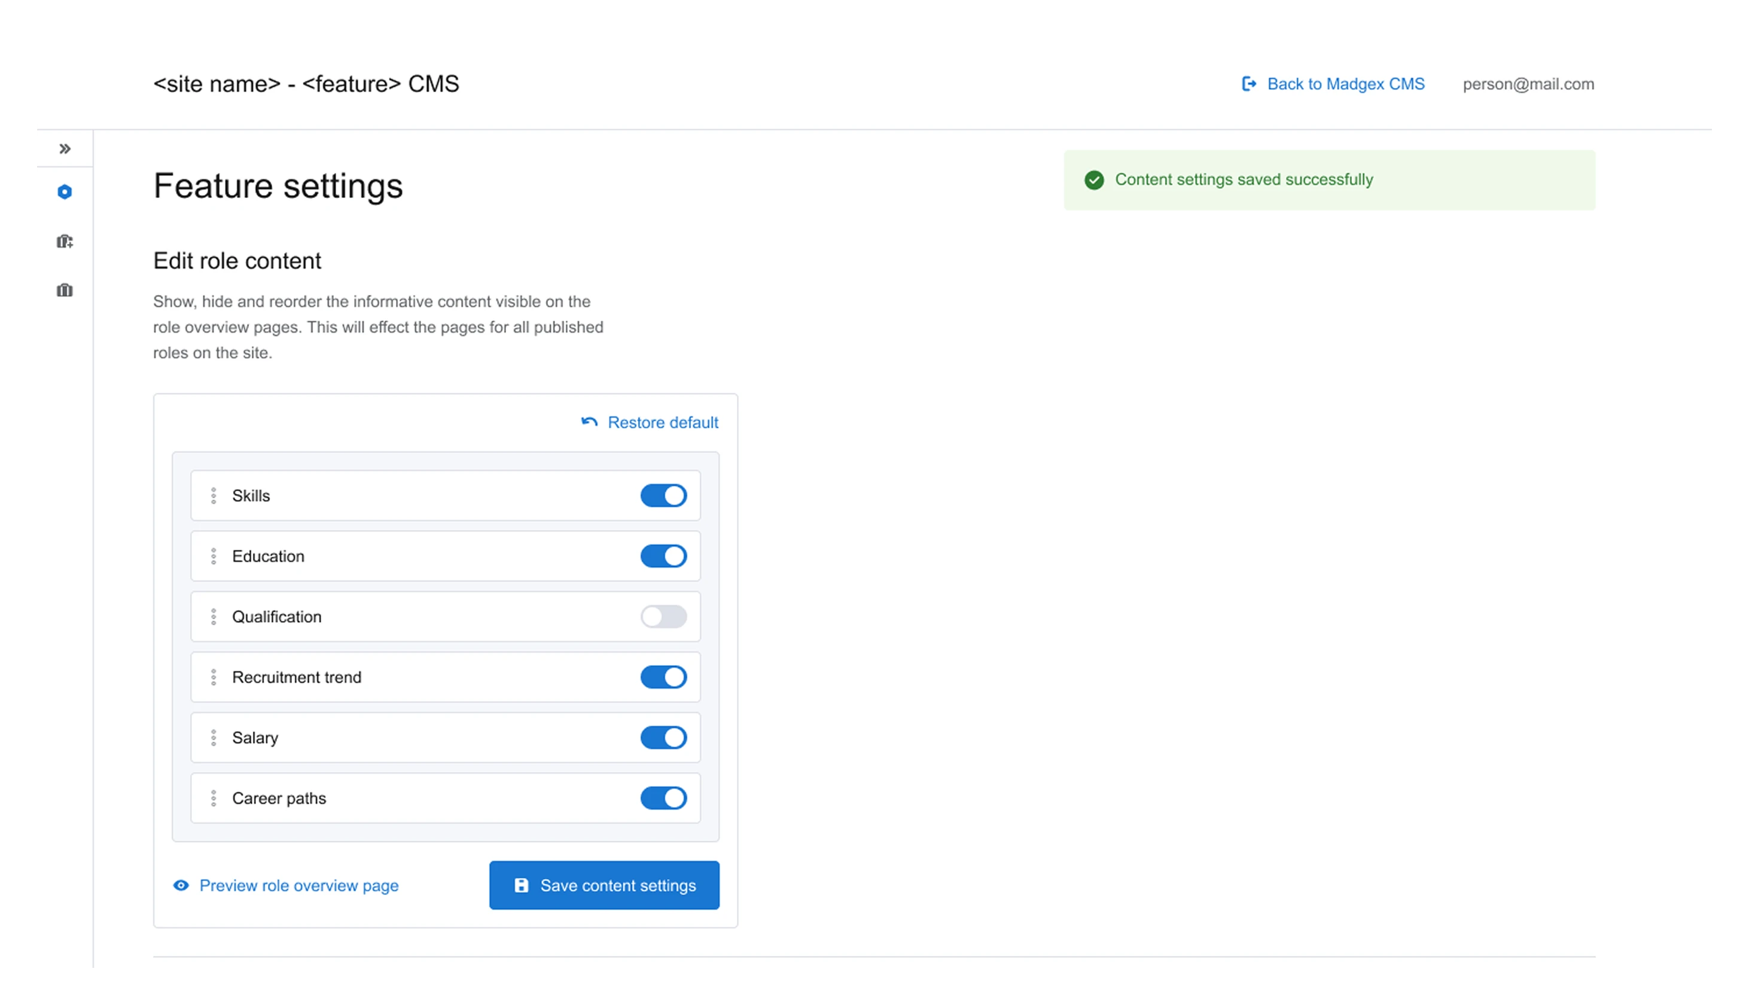Click the floppy disk save icon
The image size is (1749, 1005).
(522, 885)
